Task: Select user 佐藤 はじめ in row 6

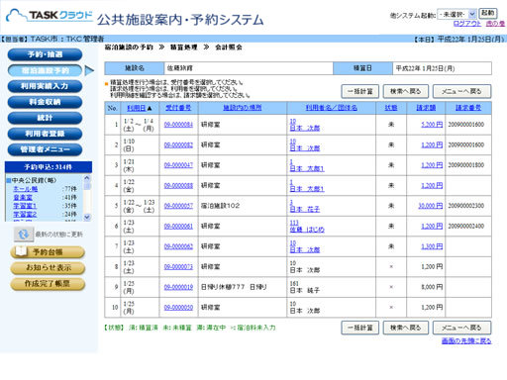Action: [307, 230]
